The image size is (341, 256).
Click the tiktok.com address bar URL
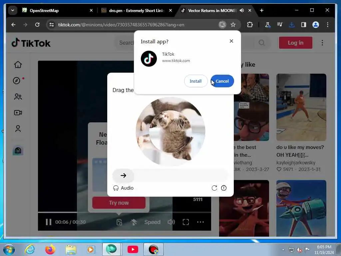[x=121, y=25]
